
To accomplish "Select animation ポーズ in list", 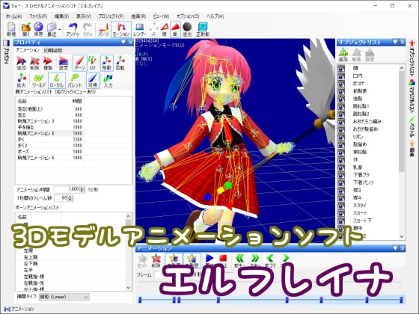I will coord(49,151).
